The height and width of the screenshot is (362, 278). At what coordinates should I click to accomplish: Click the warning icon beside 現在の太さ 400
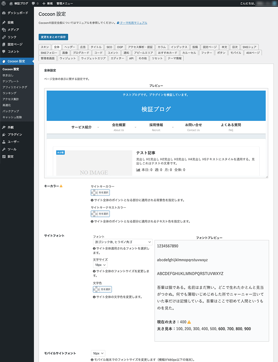click(189, 322)
